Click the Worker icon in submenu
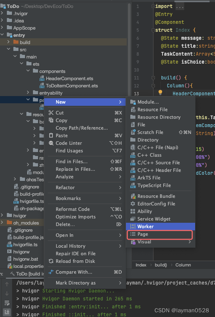The image size is (215, 317). pos(133,226)
